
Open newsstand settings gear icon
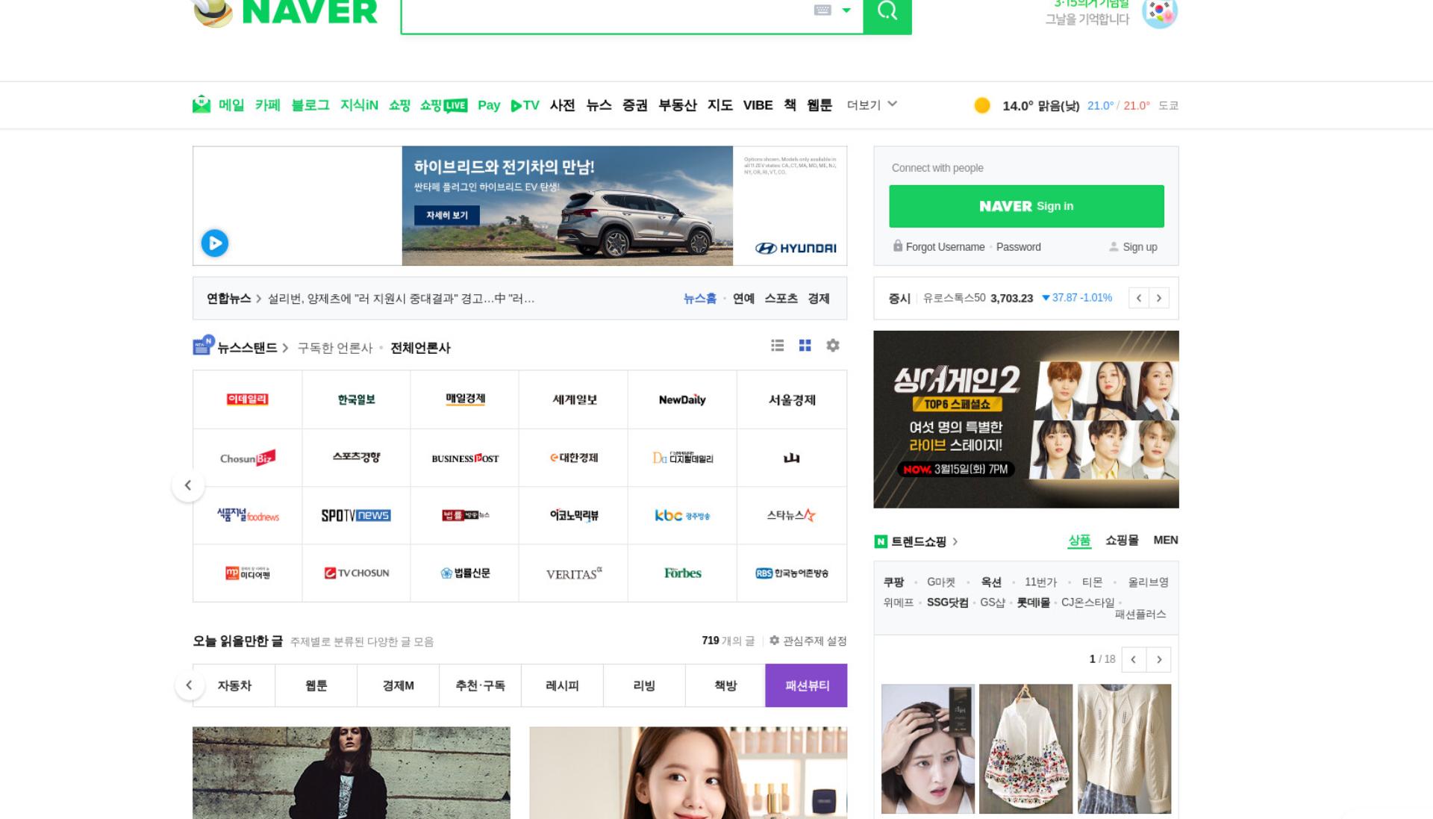pyautogui.click(x=833, y=346)
